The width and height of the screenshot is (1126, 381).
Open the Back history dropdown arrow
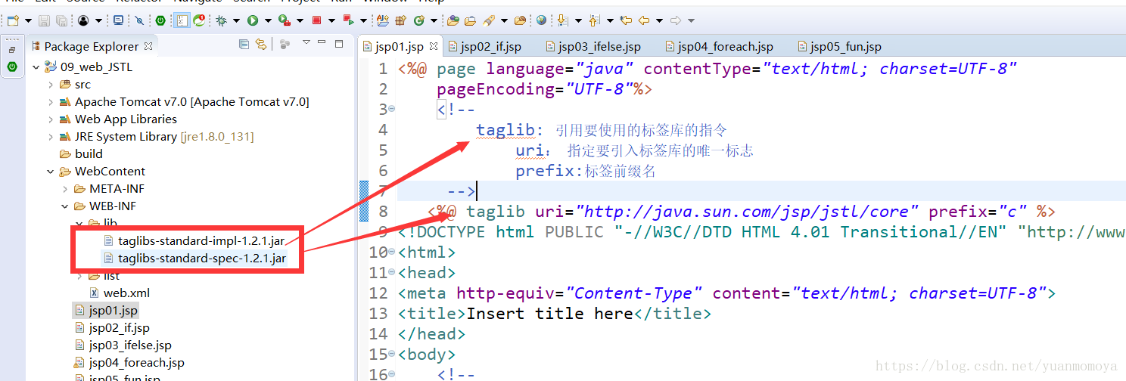tap(659, 20)
